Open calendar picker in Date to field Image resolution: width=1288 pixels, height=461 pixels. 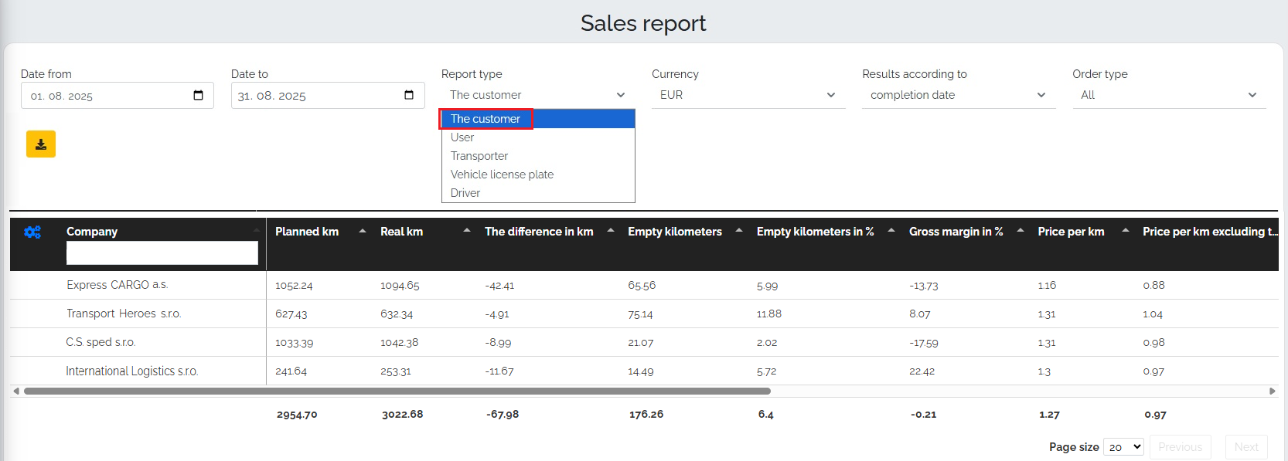[409, 95]
